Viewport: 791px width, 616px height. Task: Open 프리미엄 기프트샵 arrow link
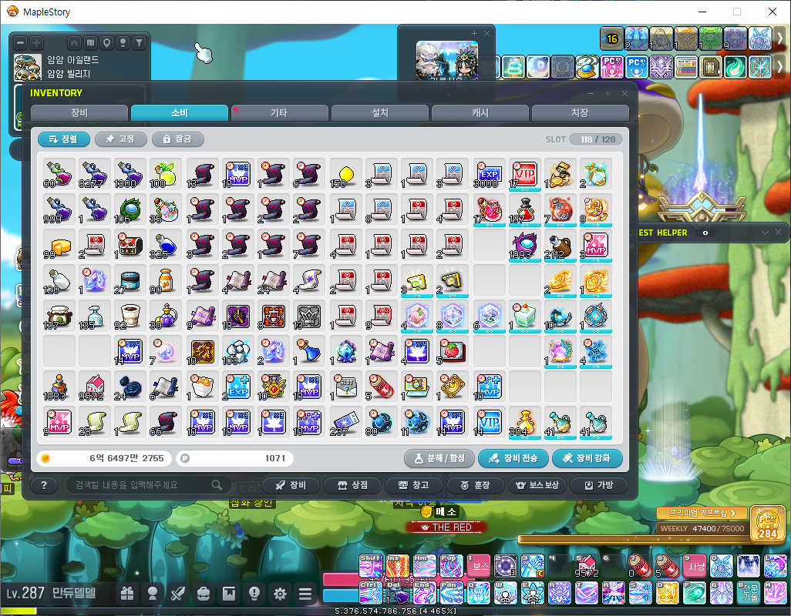(702, 513)
